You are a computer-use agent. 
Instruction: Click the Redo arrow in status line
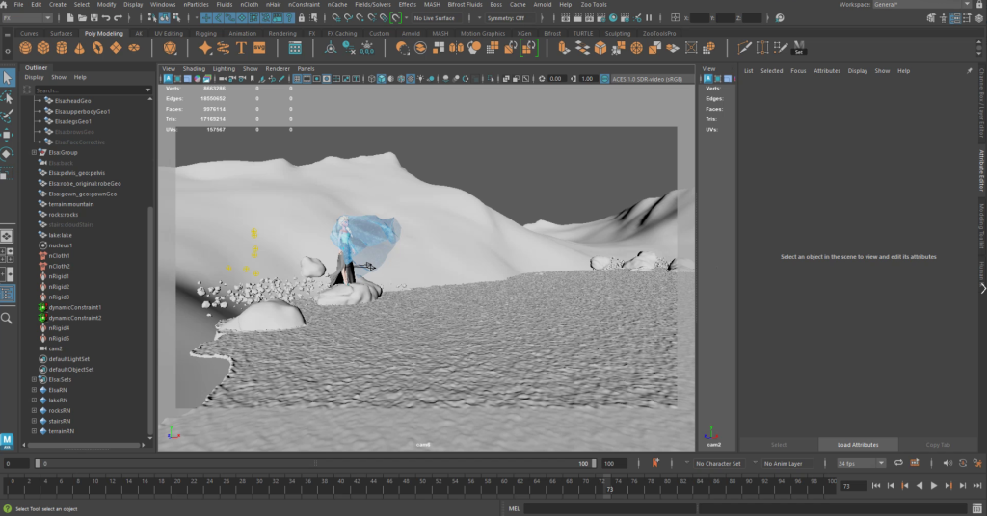pyautogui.click(x=118, y=18)
